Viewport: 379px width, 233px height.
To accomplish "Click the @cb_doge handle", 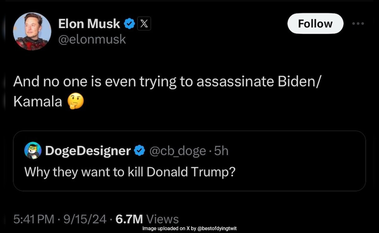I will tap(177, 151).
